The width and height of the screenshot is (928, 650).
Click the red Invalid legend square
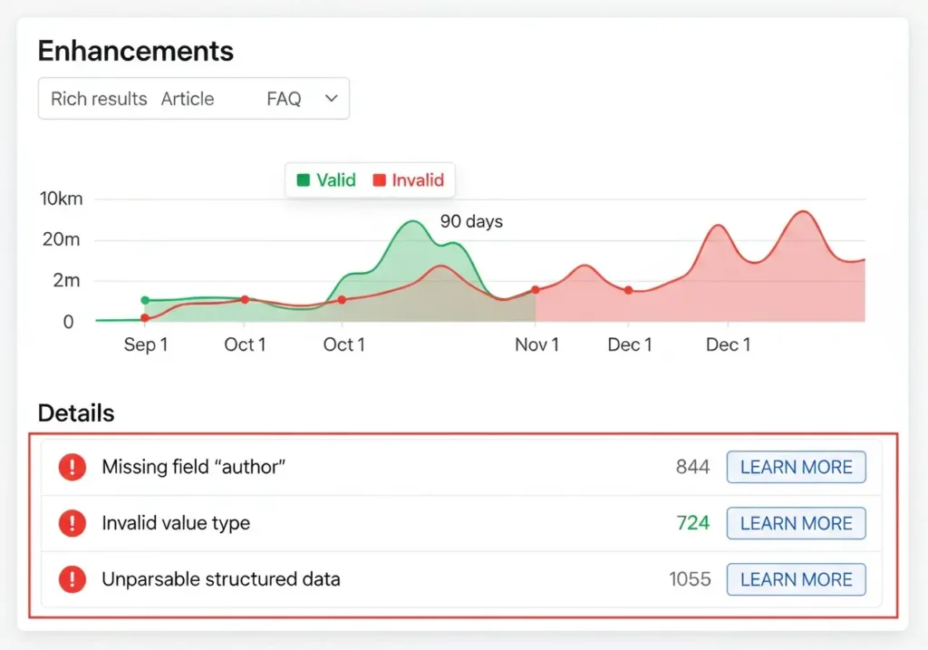point(380,180)
